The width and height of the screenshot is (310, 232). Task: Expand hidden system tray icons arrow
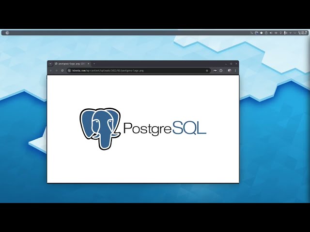(x=295, y=33)
